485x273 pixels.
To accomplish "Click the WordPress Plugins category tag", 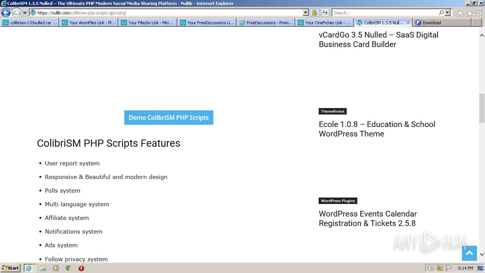I will coord(338,201).
